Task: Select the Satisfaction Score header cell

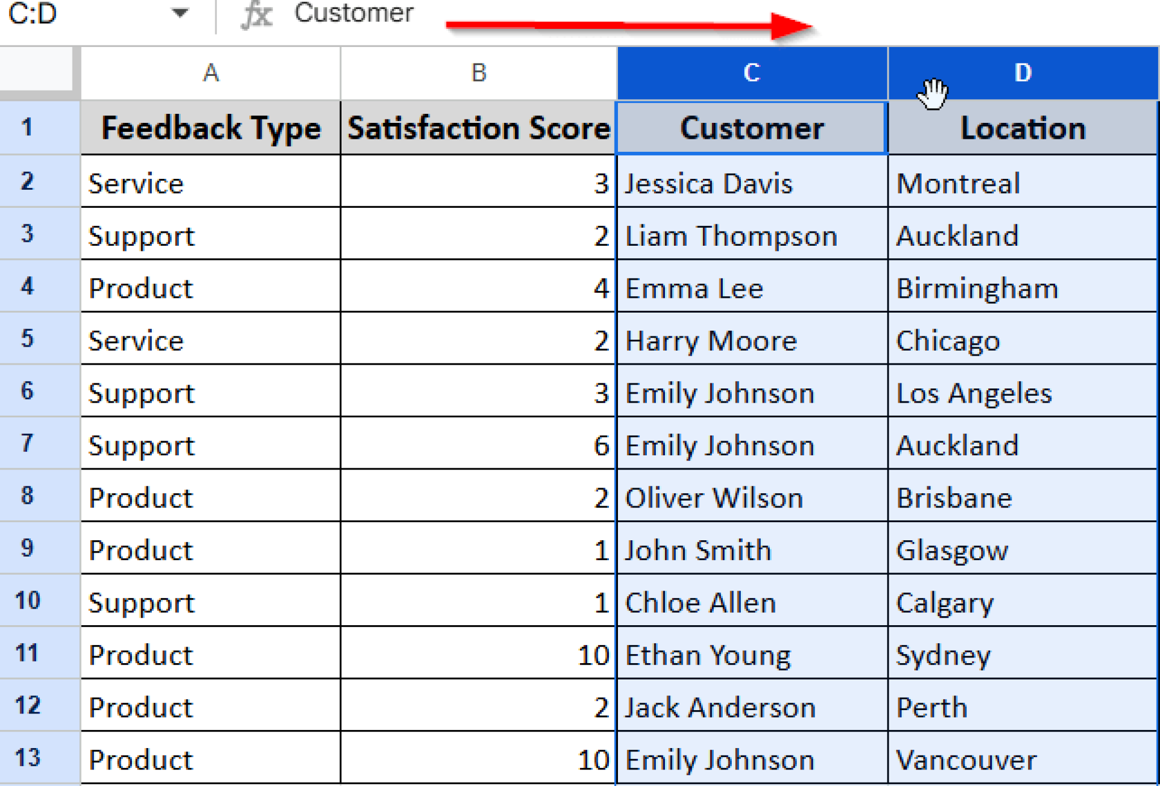Action: tap(477, 127)
